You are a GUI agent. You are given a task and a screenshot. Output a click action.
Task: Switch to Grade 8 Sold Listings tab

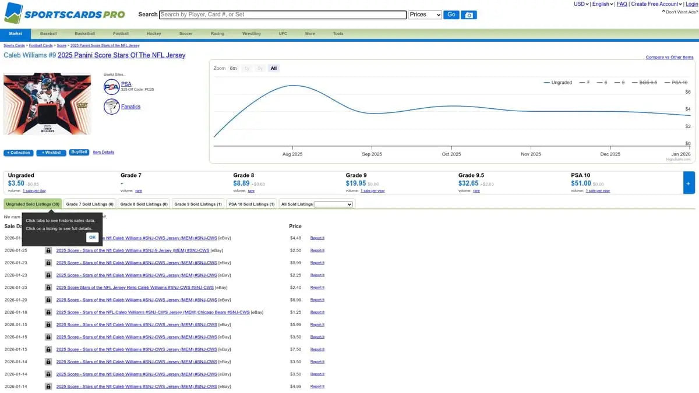[144, 204]
